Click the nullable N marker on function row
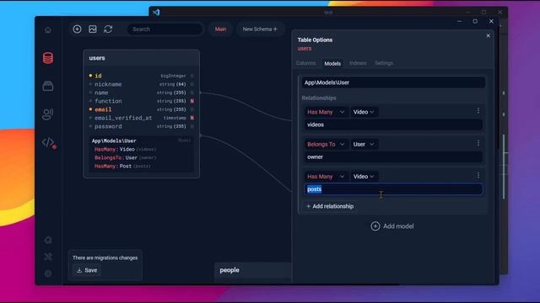The image size is (540, 303). [192, 101]
